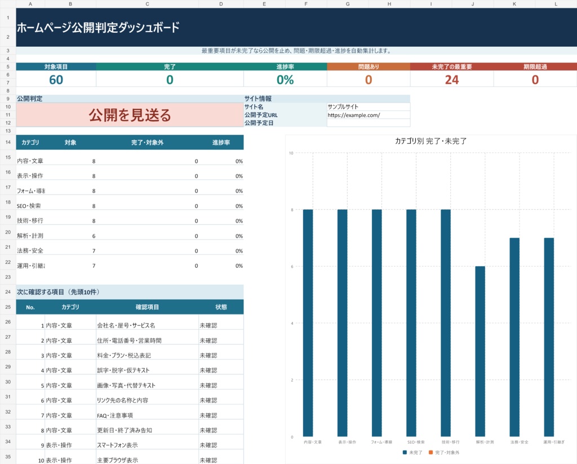Select the 完了・対象外 column header

coord(147,143)
